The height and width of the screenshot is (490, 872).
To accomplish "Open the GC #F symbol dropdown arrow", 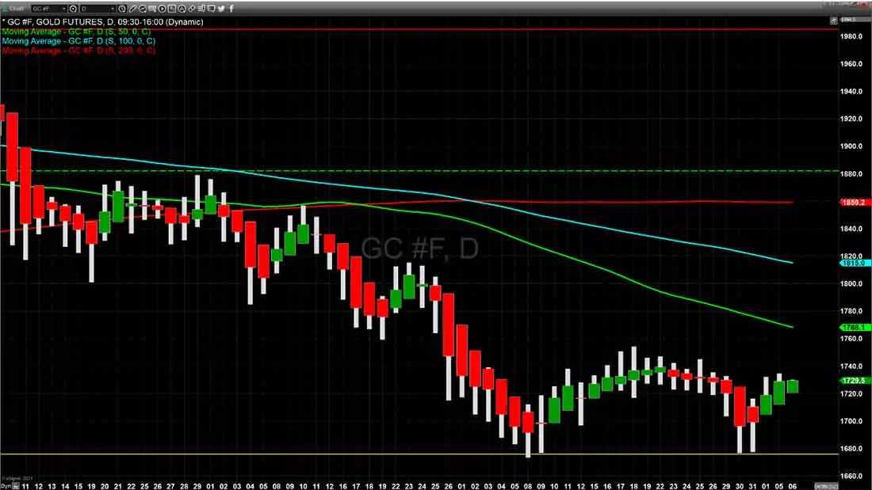I will point(63,9).
